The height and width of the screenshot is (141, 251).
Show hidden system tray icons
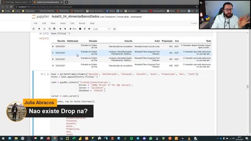click(217, 138)
